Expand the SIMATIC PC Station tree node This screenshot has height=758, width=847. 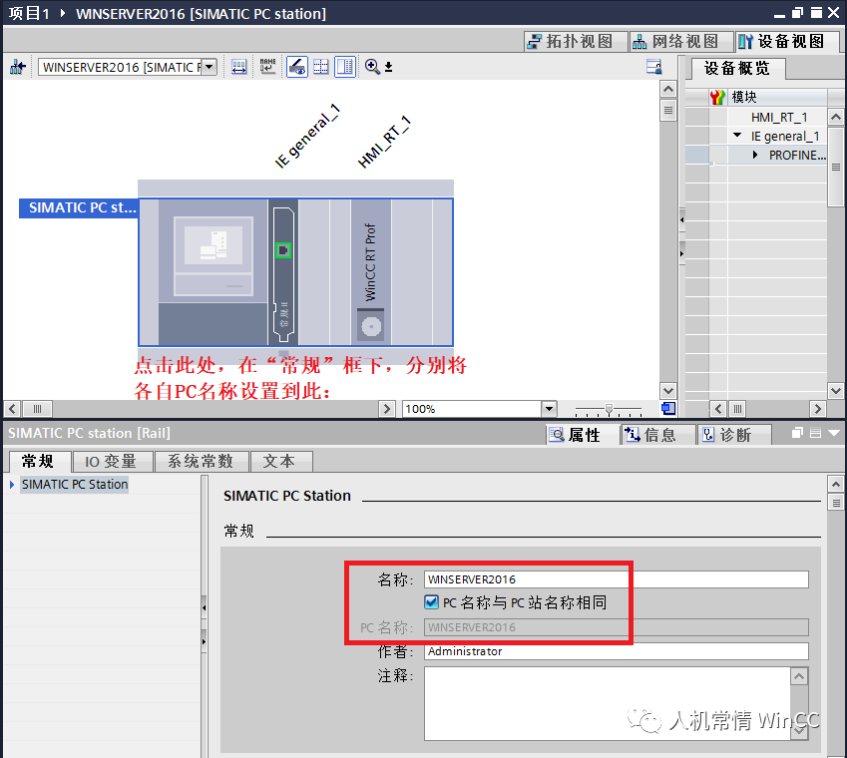tap(12, 485)
